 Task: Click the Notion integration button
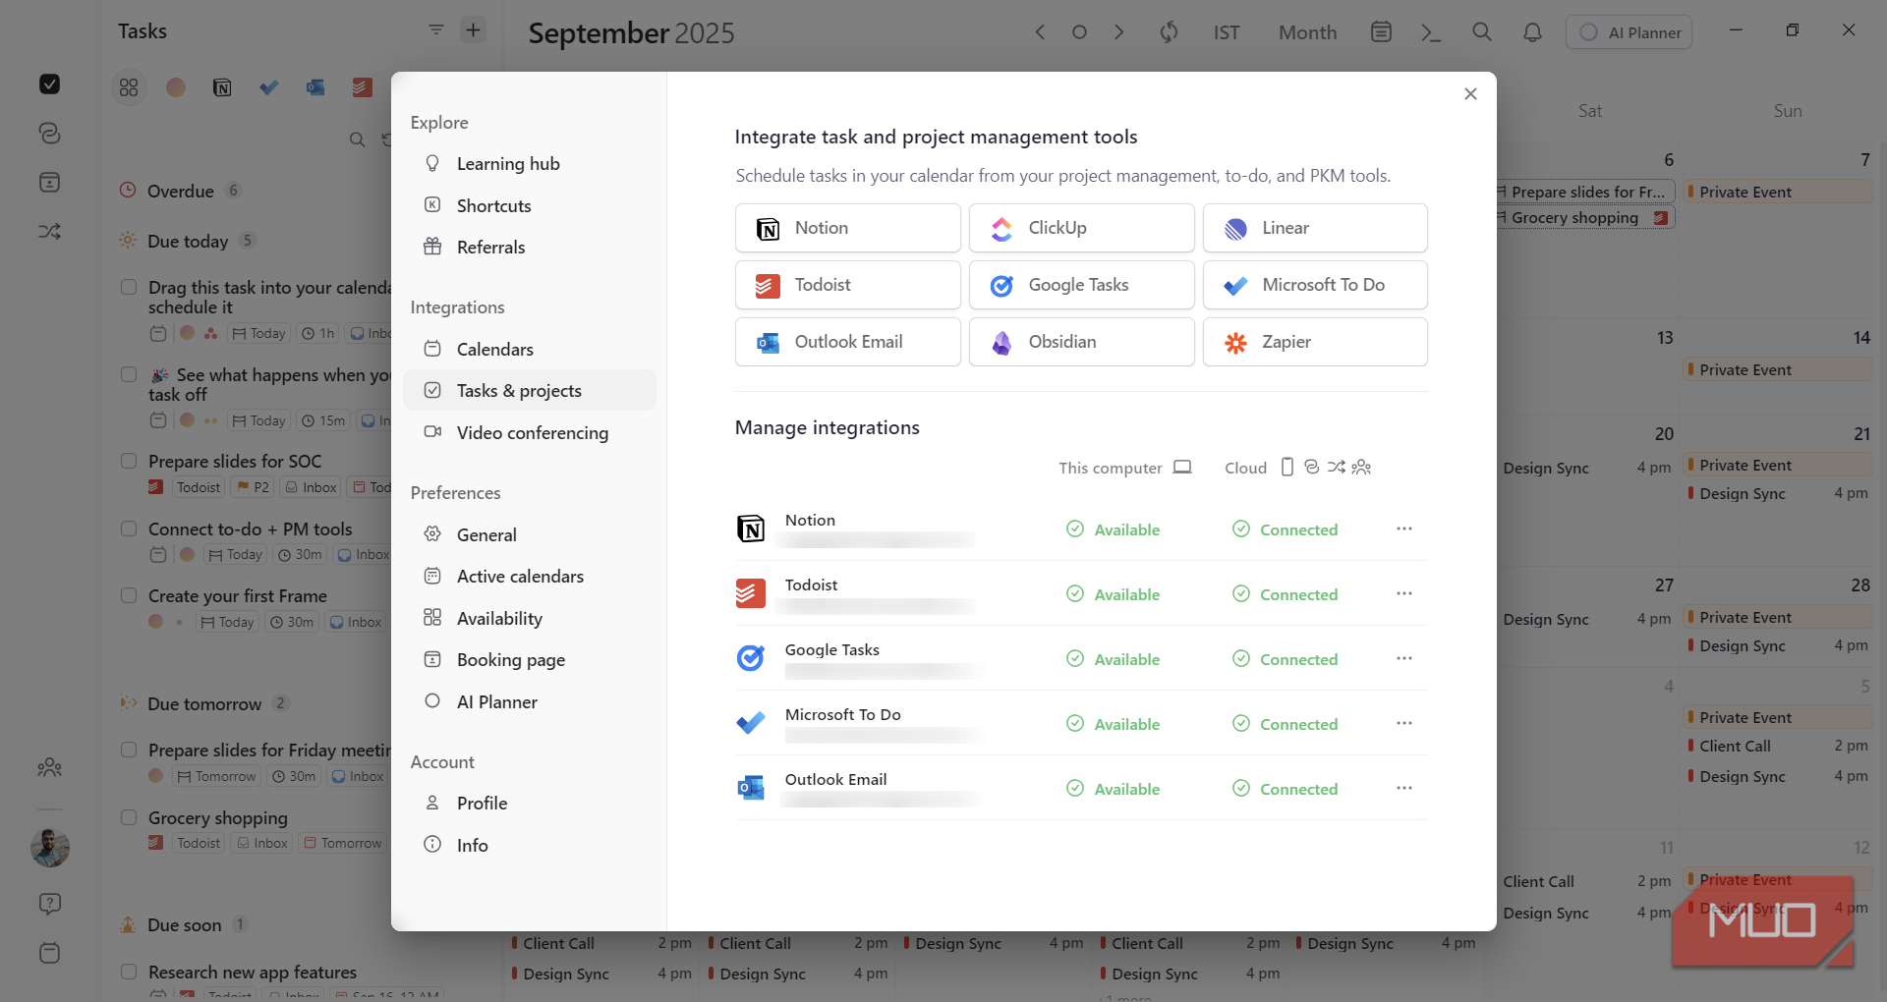click(847, 228)
